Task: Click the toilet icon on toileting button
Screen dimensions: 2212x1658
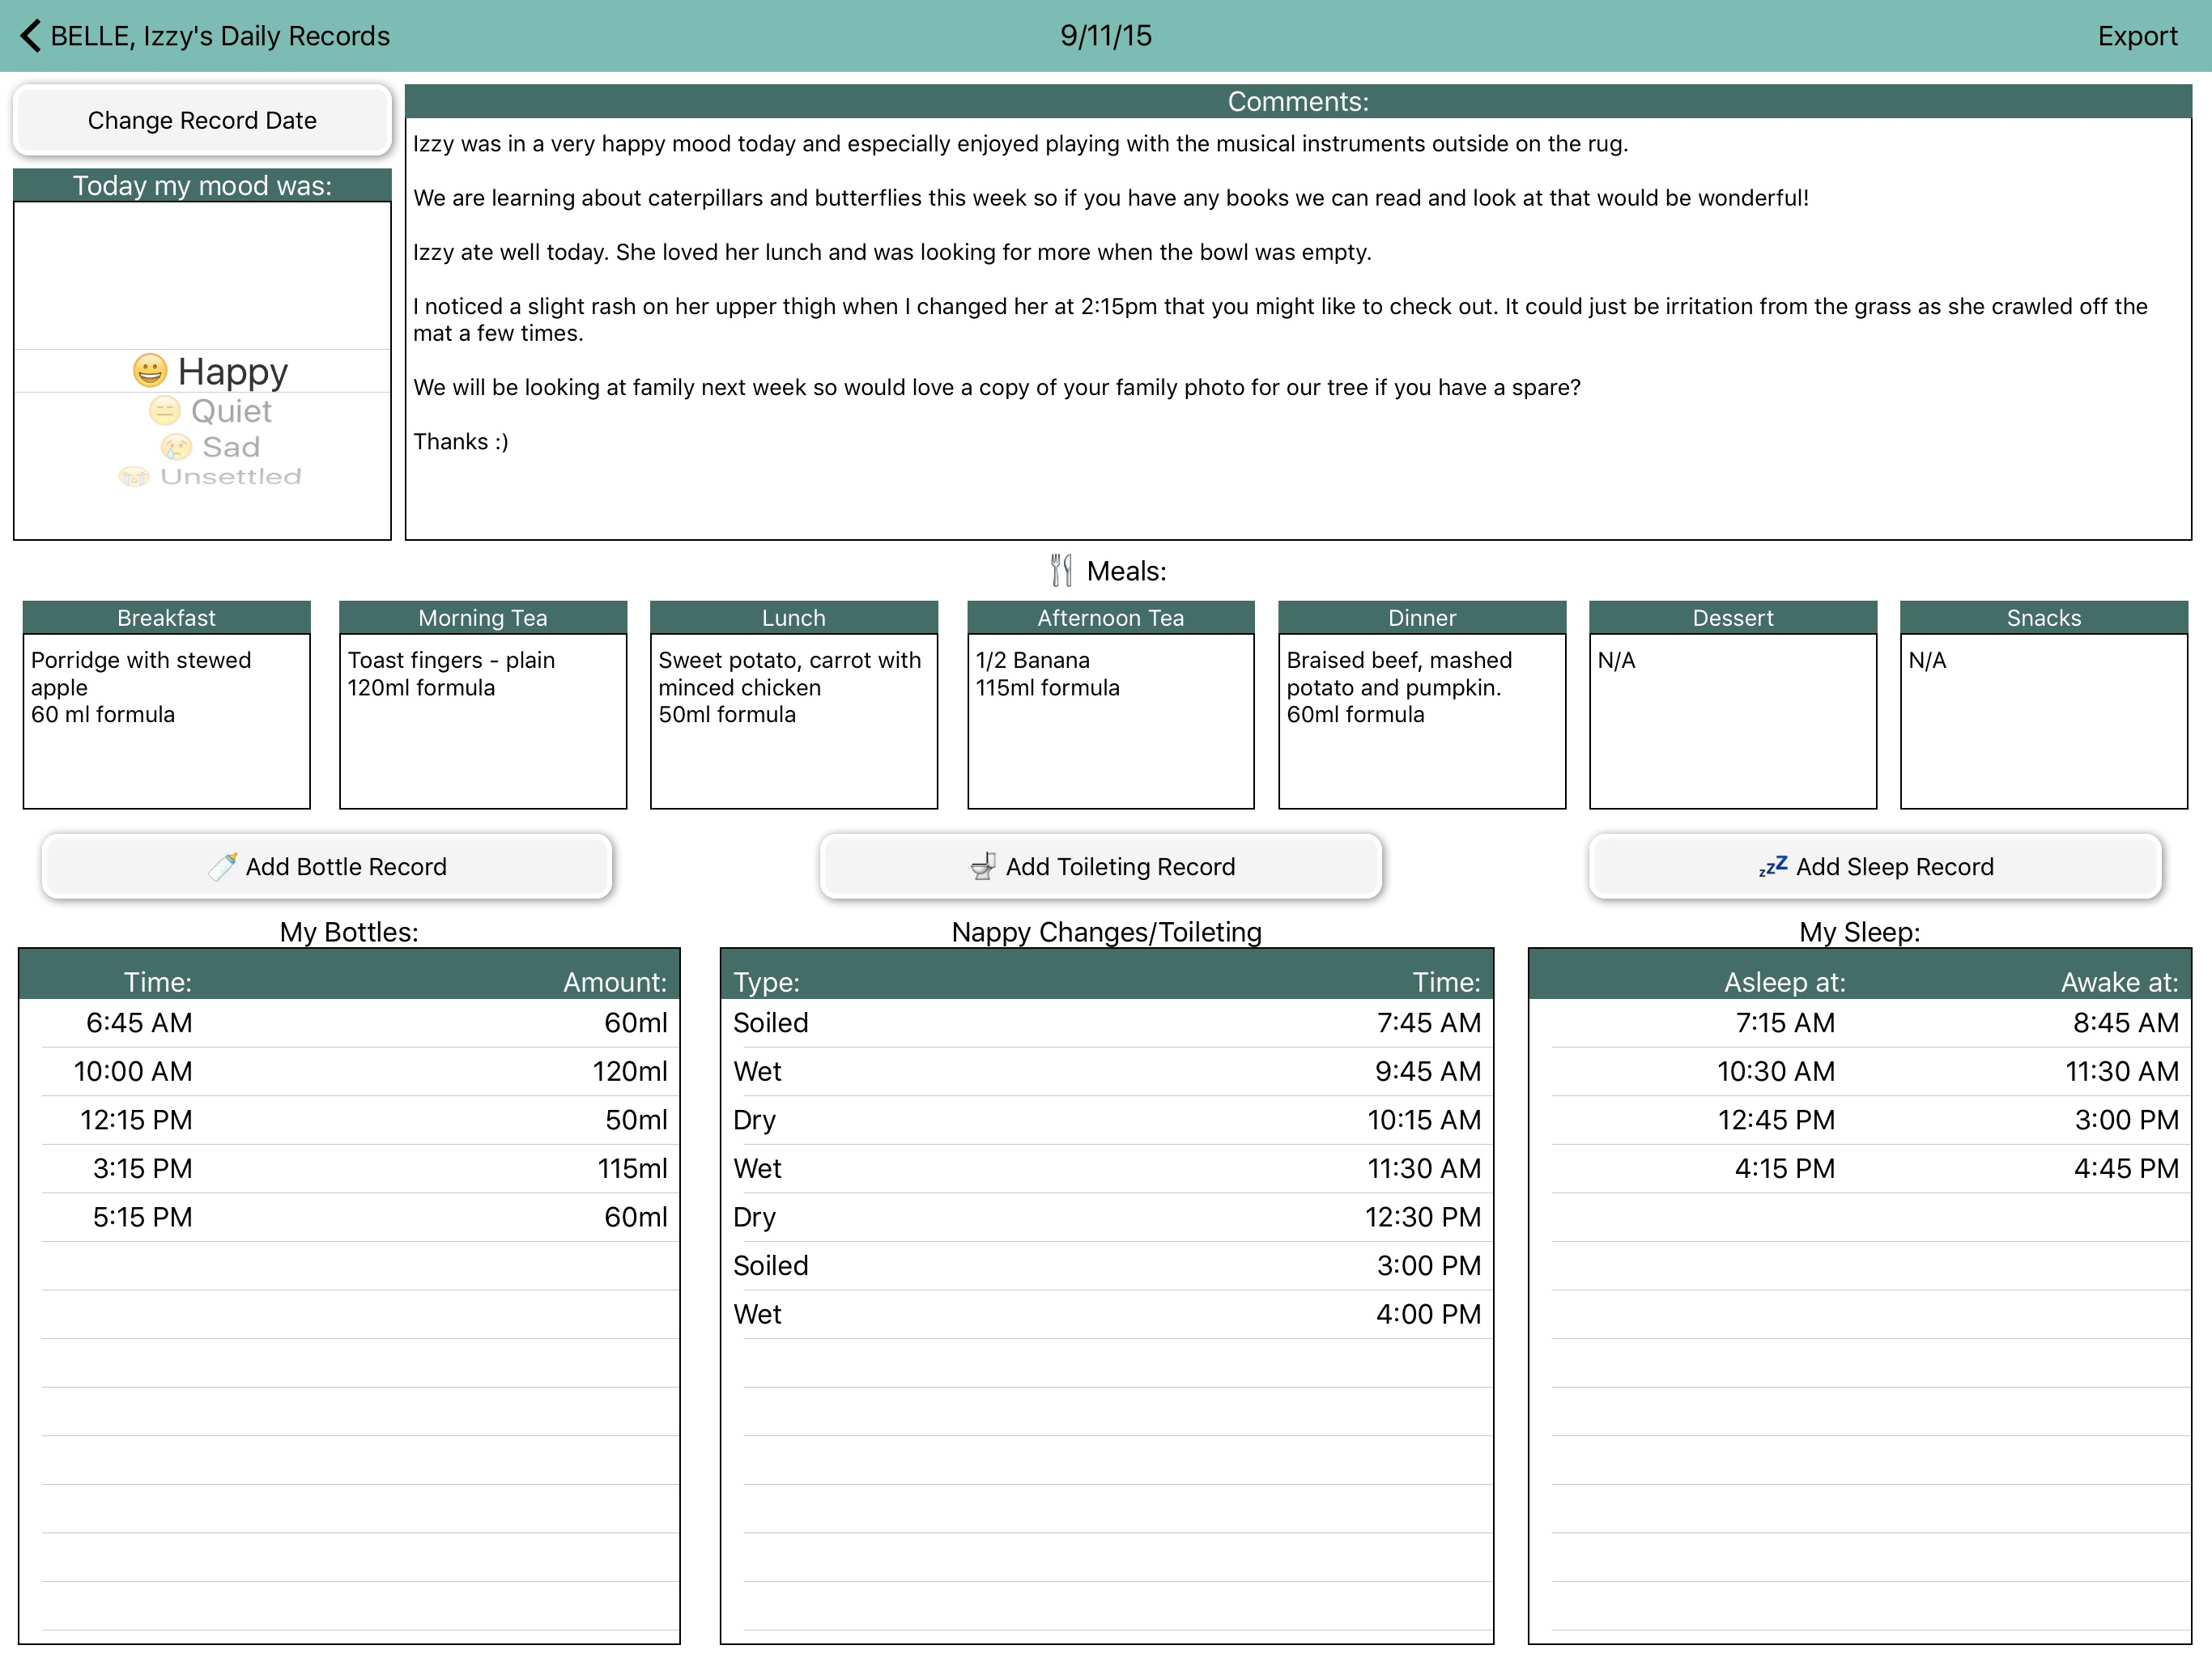Action: tap(983, 866)
